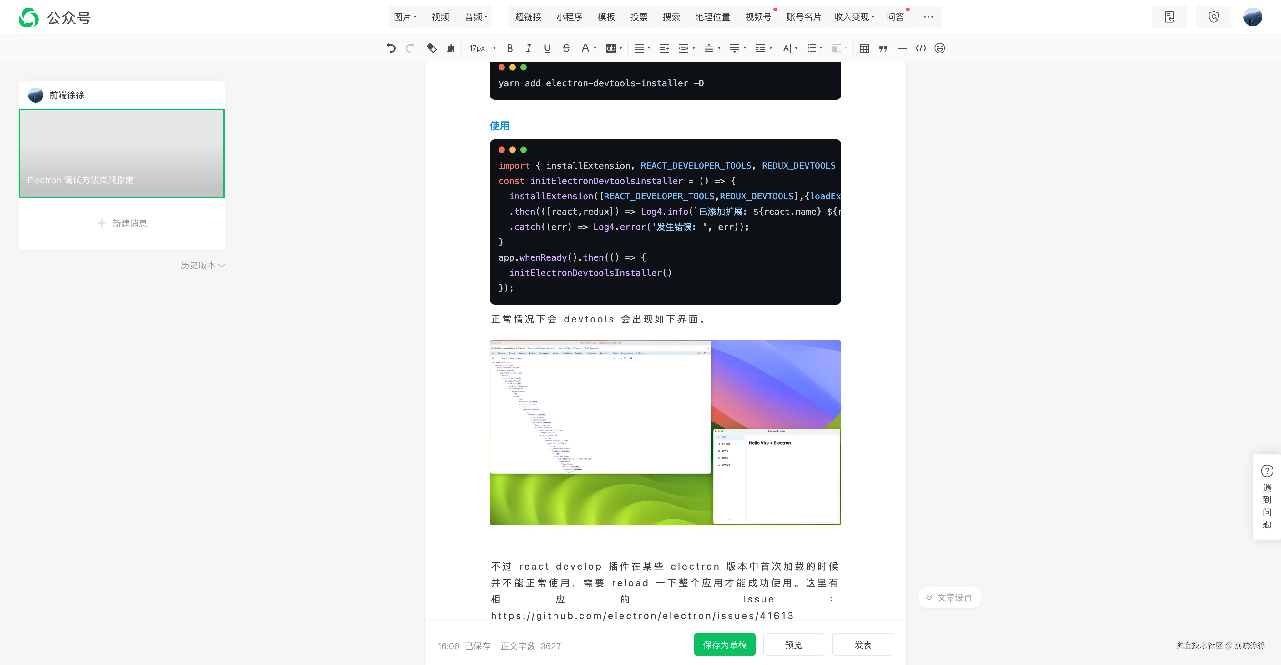This screenshot has width=1281, height=665.
Task: Click the undo arrow icon
Action: click(x=391, y=48)
